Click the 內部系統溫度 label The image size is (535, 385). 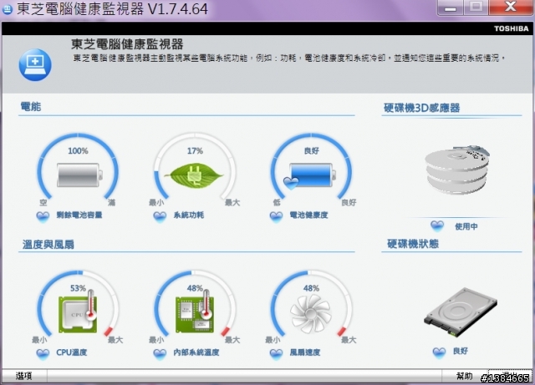[196, 352]
